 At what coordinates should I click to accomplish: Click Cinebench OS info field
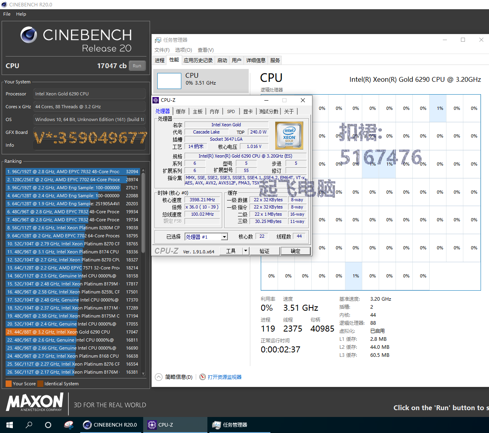coord(89,119)
